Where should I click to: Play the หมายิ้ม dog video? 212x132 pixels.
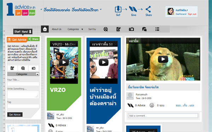[163, 59]
